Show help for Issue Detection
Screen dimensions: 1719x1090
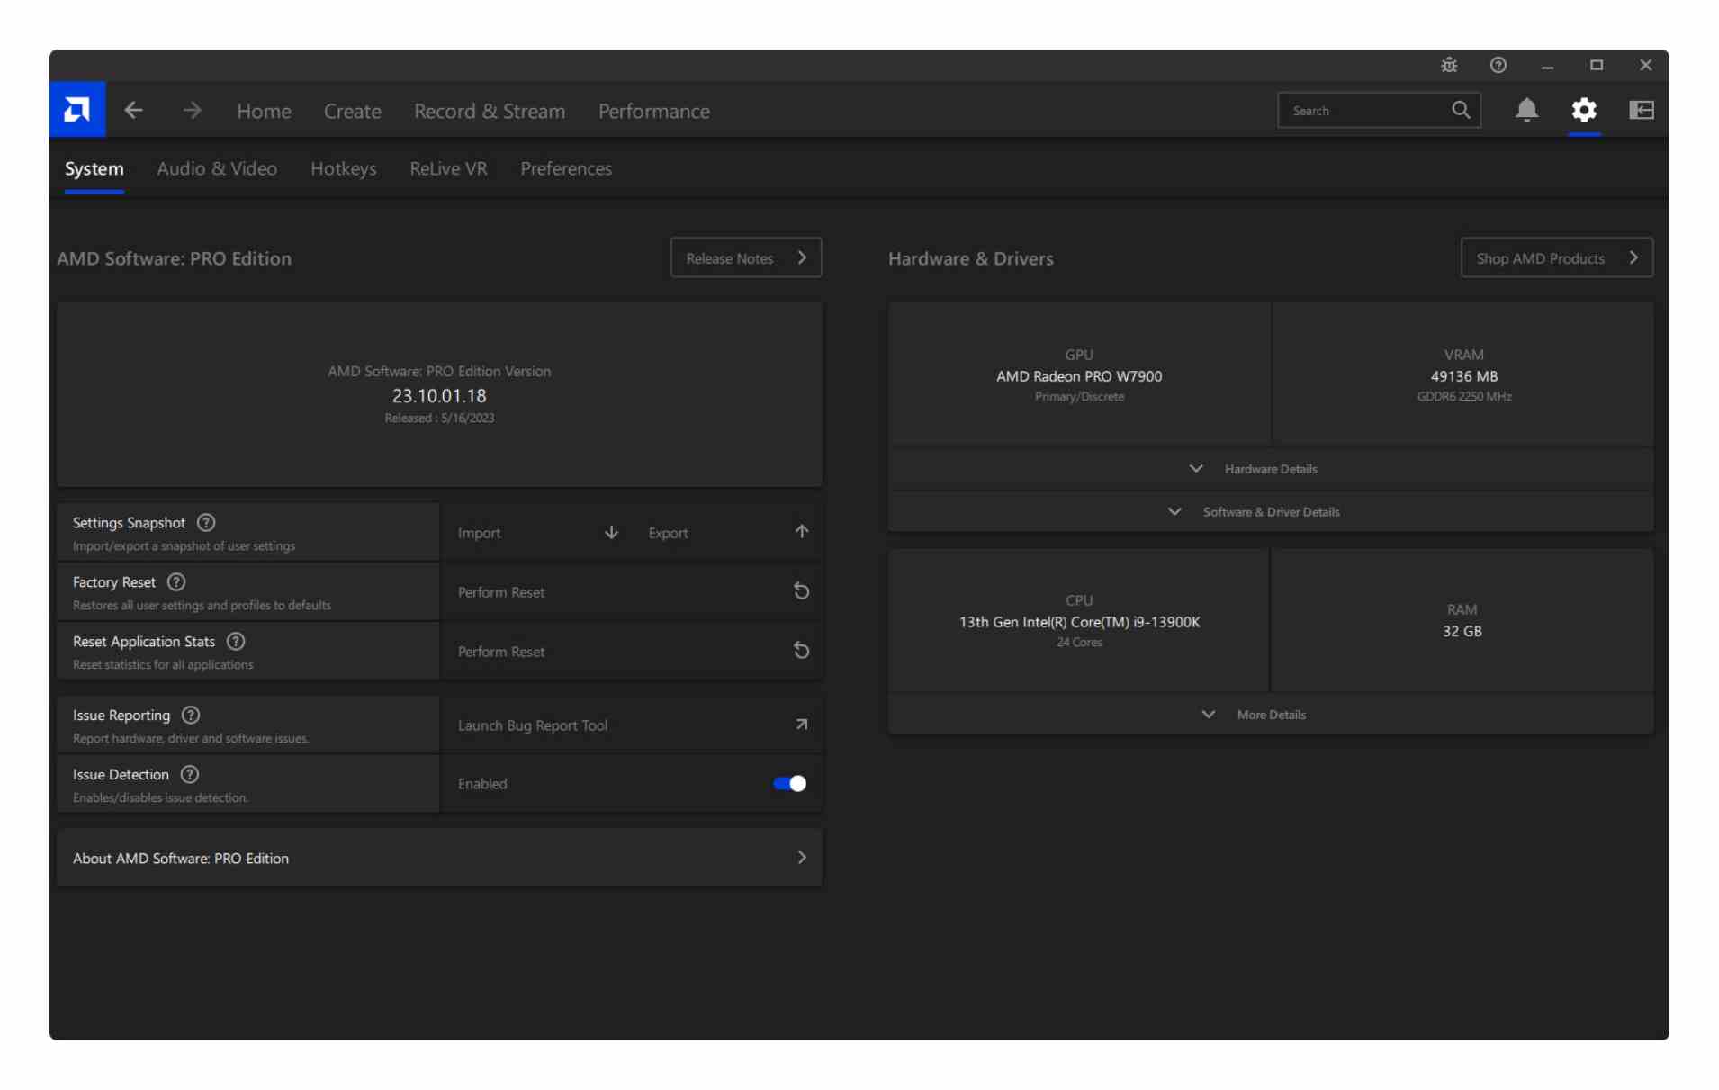coord(190,774)
